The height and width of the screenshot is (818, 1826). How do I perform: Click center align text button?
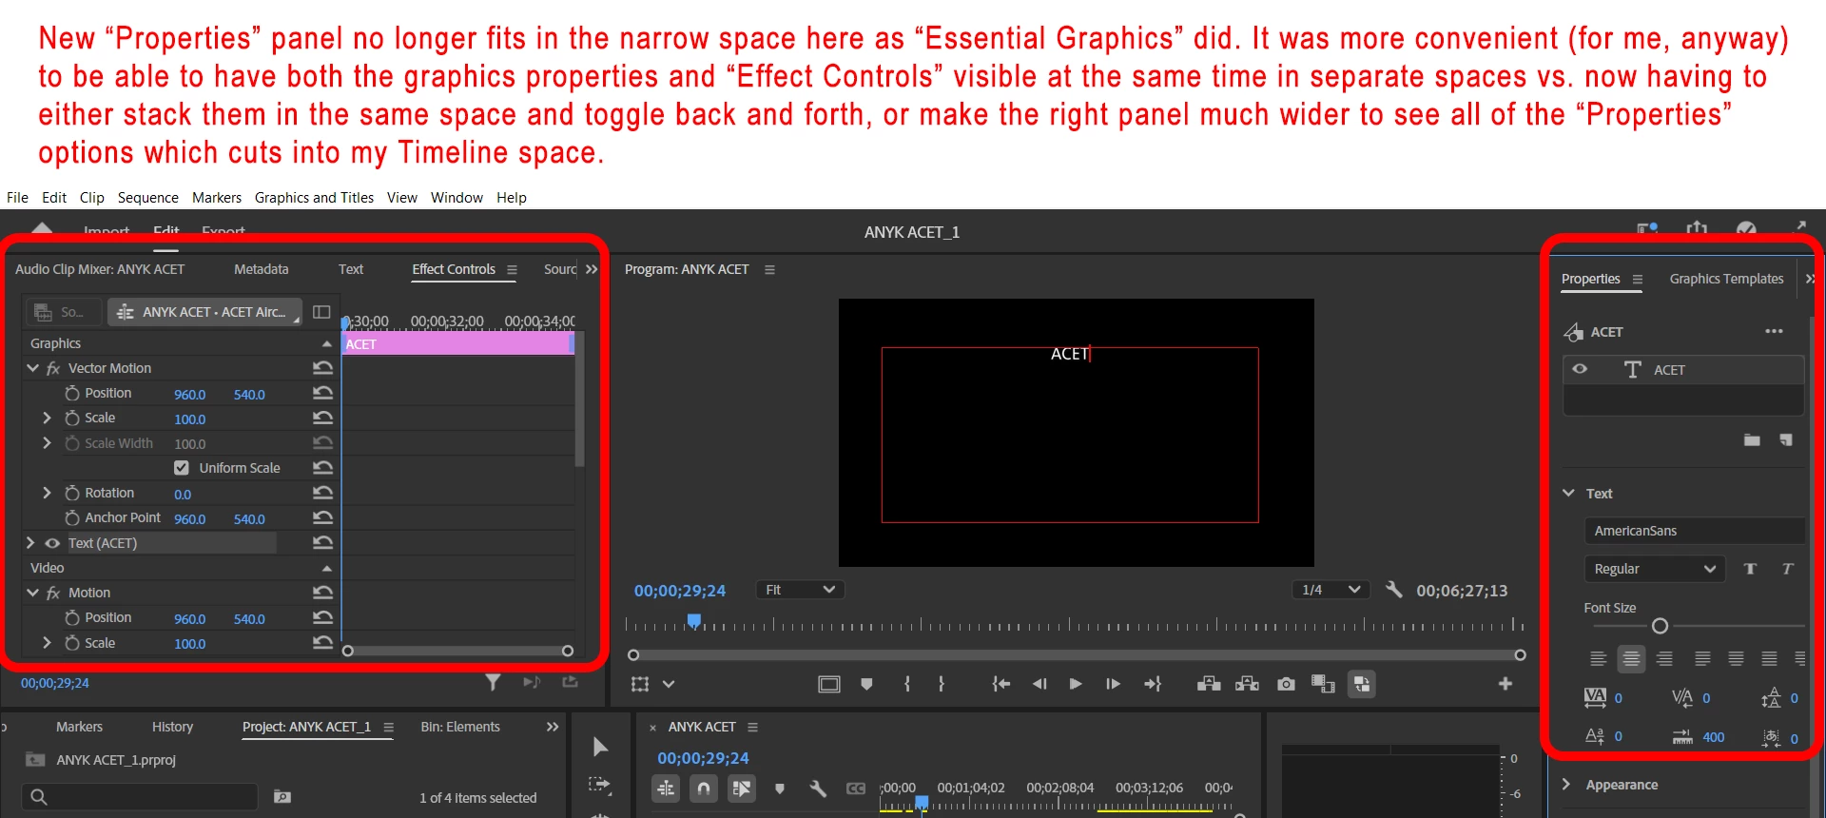(x=1631, y=658)
